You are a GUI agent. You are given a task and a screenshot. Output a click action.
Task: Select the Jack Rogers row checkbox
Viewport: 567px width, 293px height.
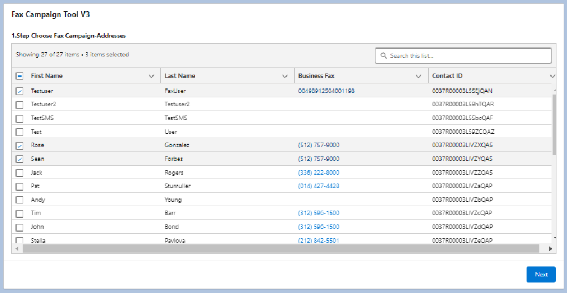tap(19, 173)
